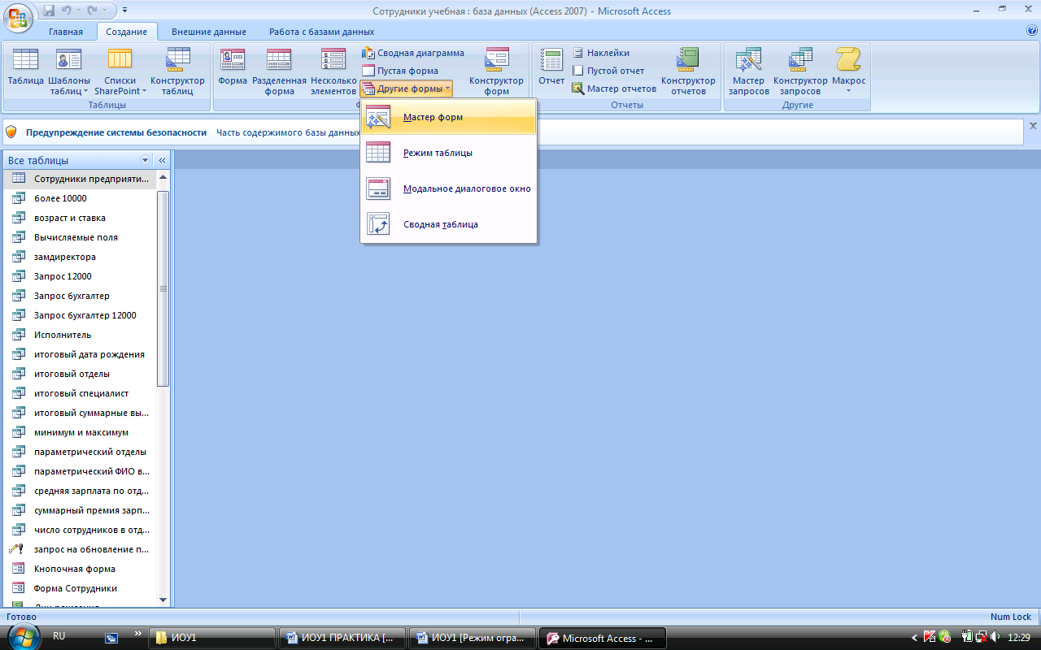Image resolution: width=1041 pixels, height=650 pixels.
Task: Switch to the Главная ribbon tab
Action: 65,32
